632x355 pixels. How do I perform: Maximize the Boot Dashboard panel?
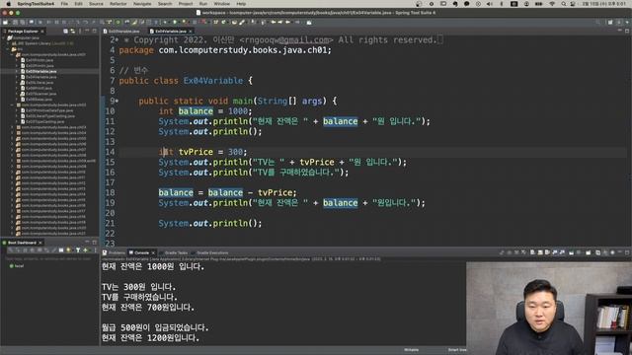click(x=95, y=242)
